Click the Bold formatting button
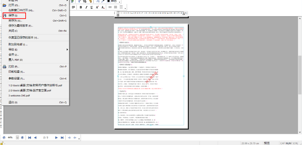Screen dimensions: 302x145 (x=81, y=7)
